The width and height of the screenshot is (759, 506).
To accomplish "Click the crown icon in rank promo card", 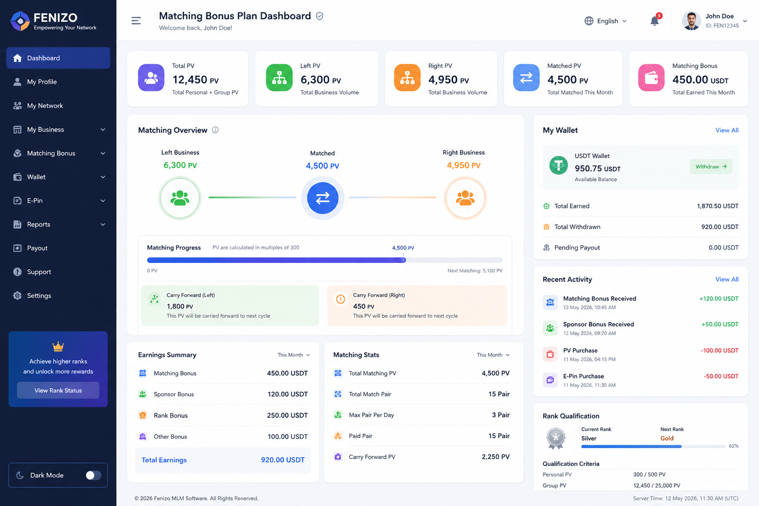I will tap(58, 346).
